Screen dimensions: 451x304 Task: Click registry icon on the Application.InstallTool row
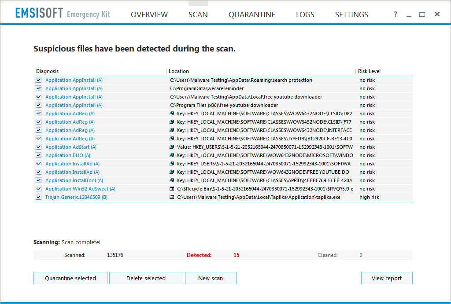click(172, 180)
